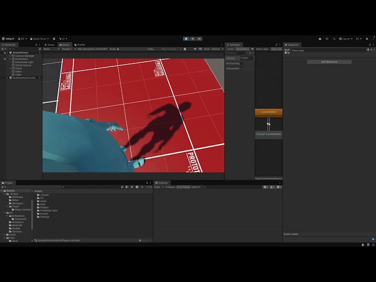
Task: Open the Play Focused dropdown
Action: [x=171, y=49]
